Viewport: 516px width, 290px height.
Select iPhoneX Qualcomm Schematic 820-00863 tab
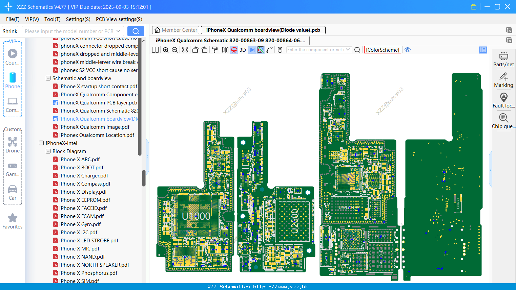click(x=230, y=41)
